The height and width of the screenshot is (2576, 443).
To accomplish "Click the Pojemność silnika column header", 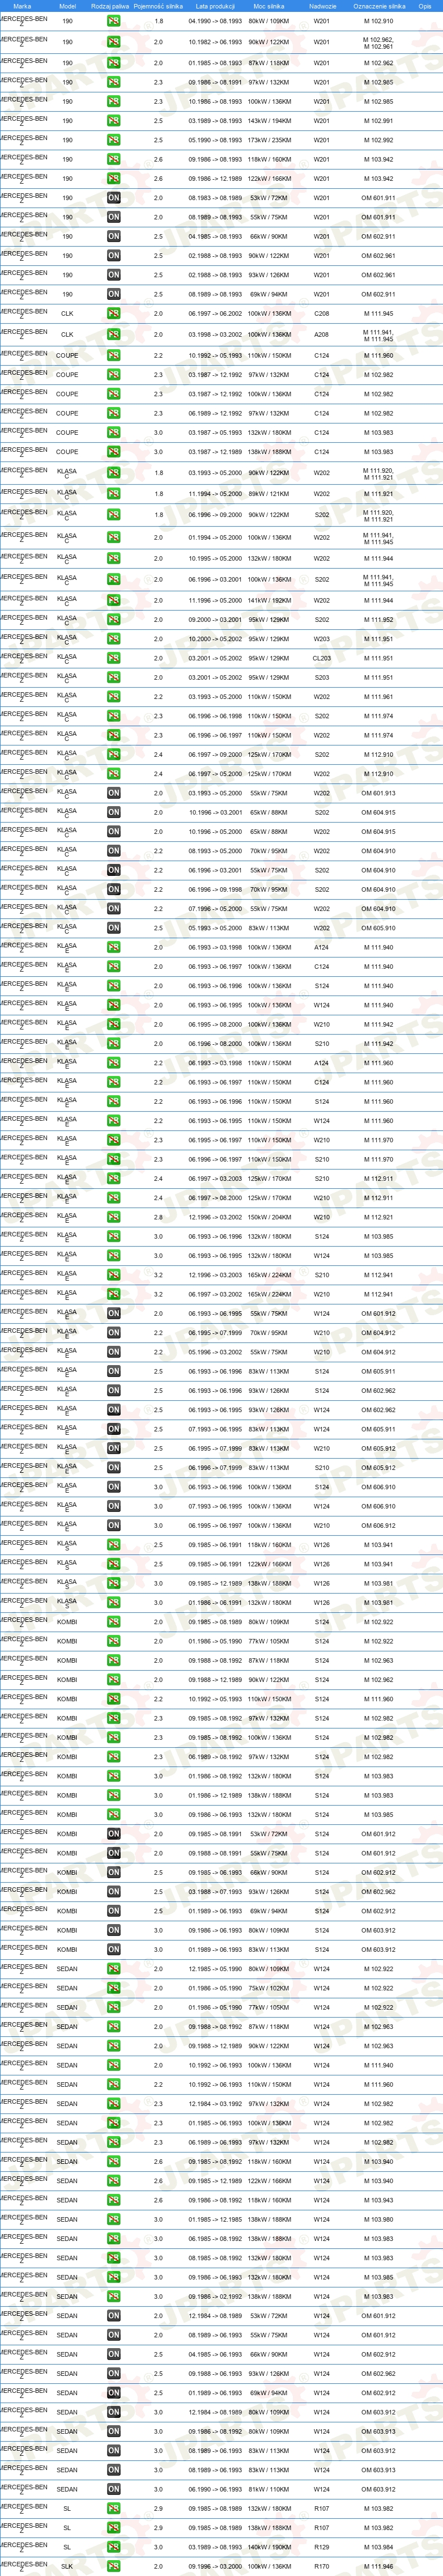I will point(158,6).
